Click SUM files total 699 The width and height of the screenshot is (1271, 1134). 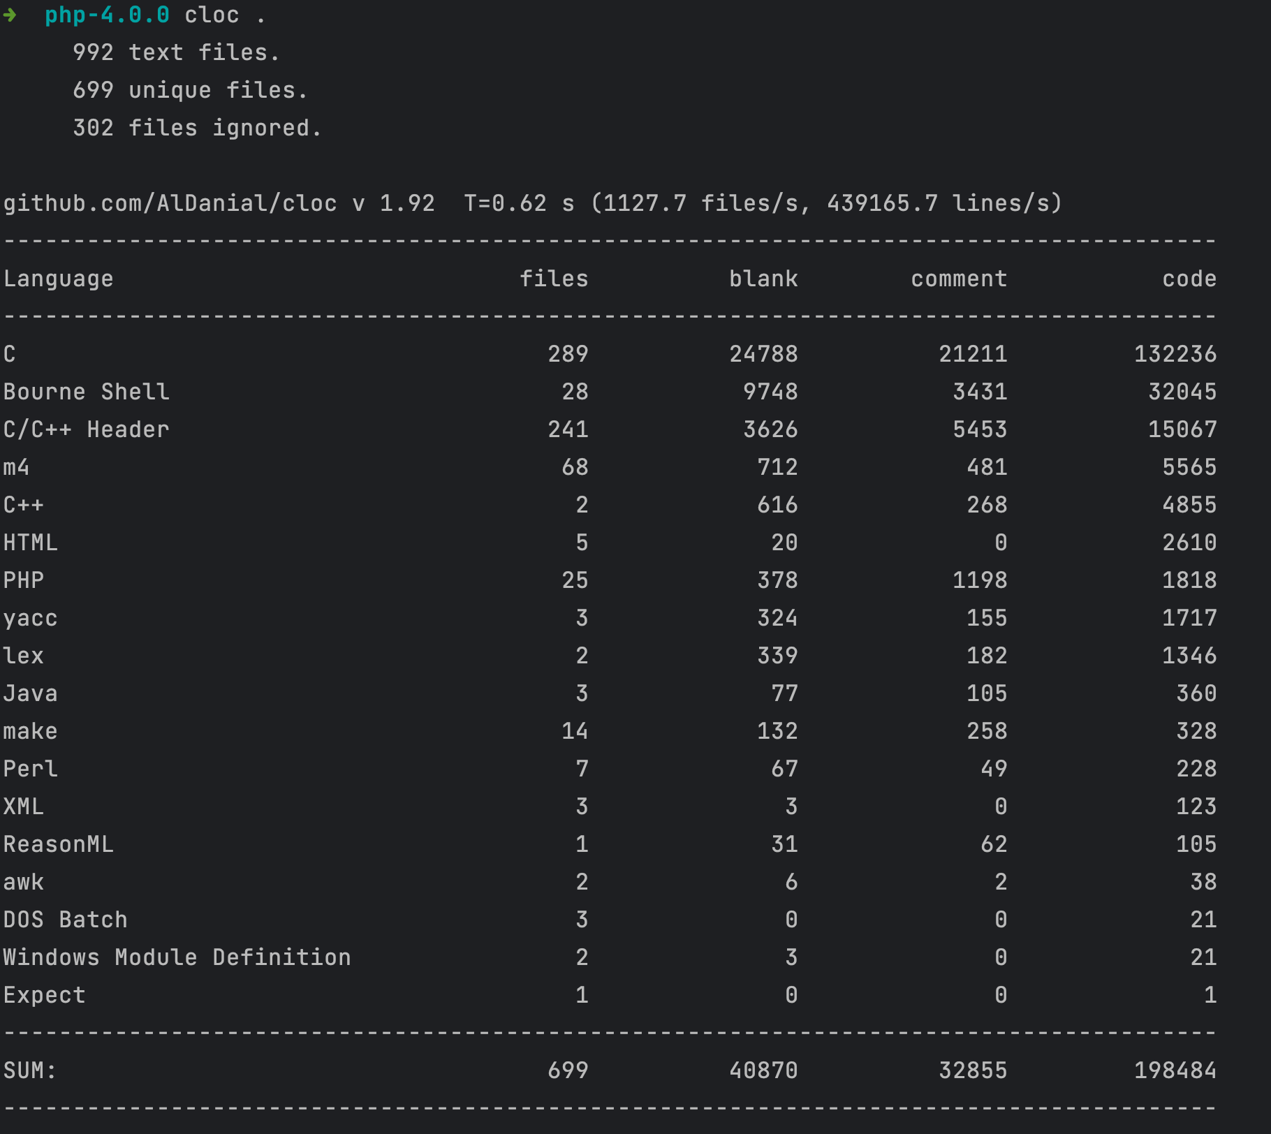568,1070
